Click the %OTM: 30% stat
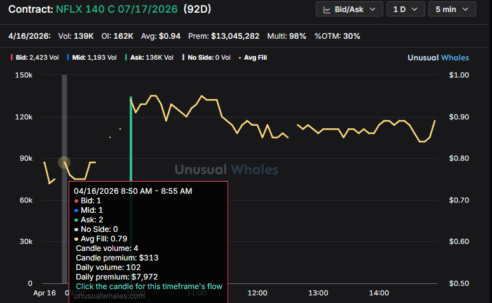The height and width of the screenshot is (303, 492). coord(338,36)
